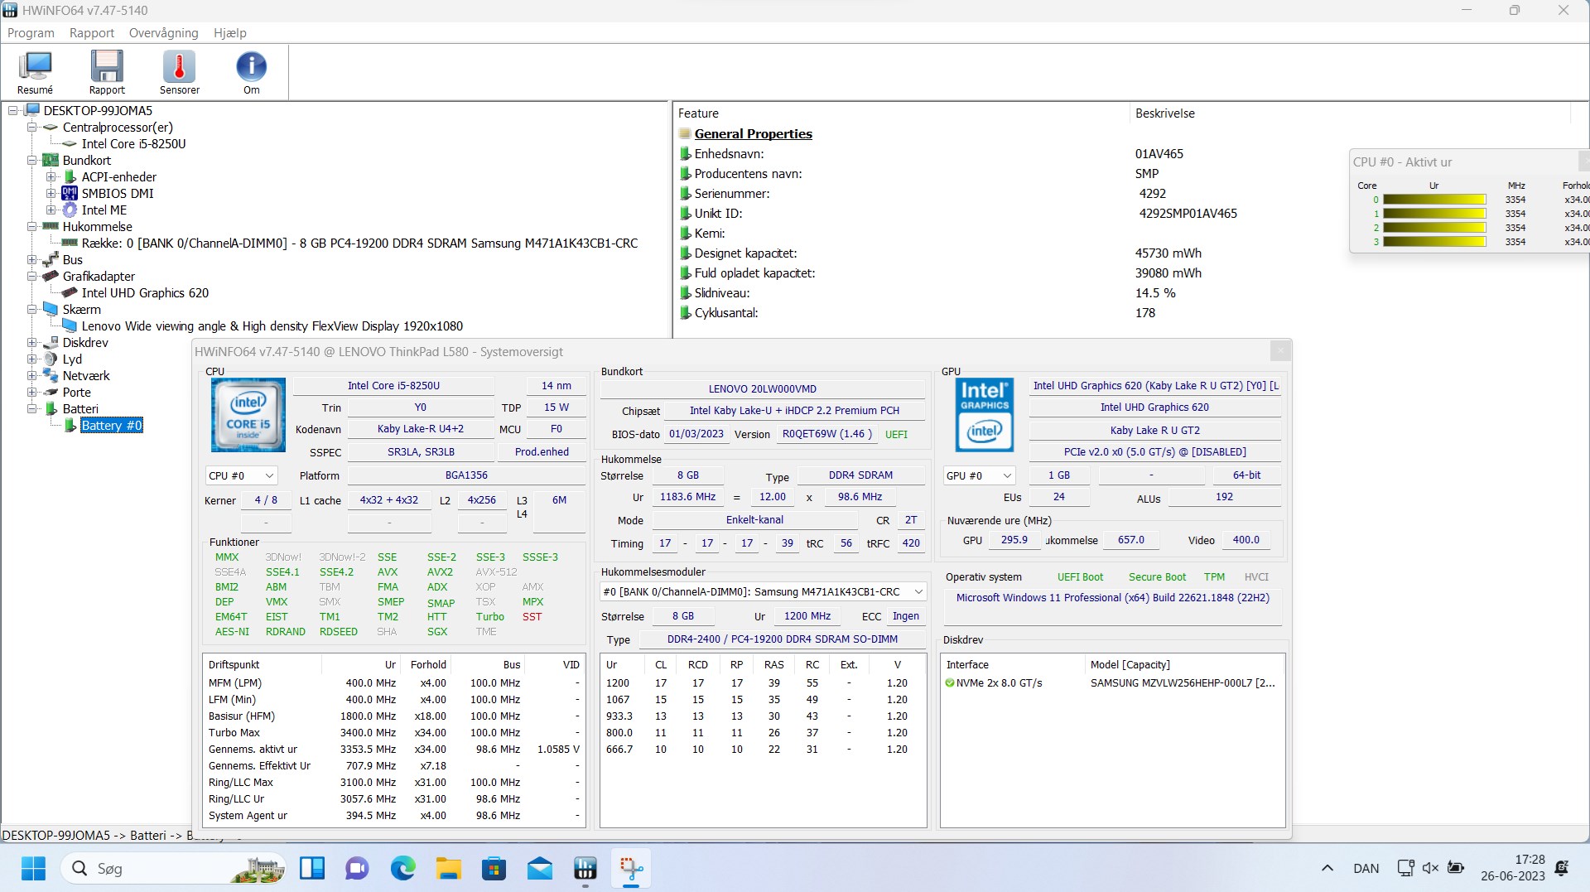Click the volume muted tray icon
1590x892 pixels.
[1430, 868]
